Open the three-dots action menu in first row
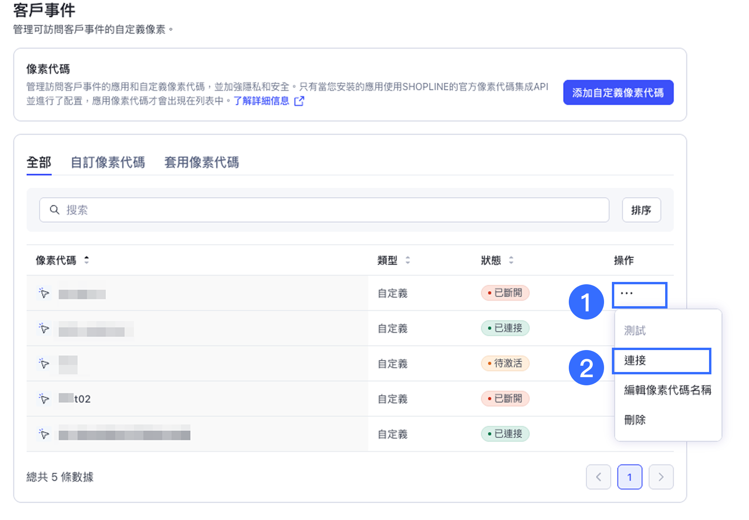Image resolution: width=749 pixels, height=520 pixels. click(x=627, y=294)
